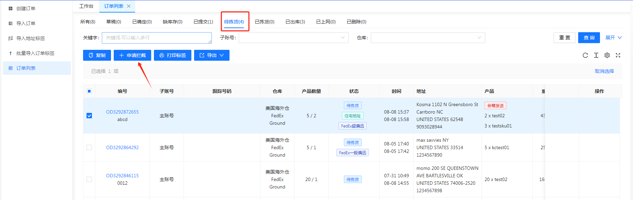Open the 仓库 dropdown
This screenshot has height=200, width=633.
coord(428,38)
